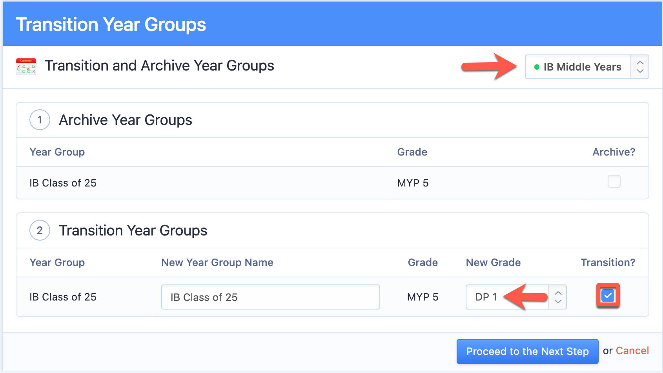Click the red Cancel link
Screen dimensions: 663x373
point(632,351)
